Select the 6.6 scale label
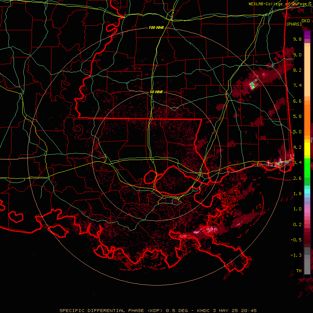 click(x=297, y=101)
